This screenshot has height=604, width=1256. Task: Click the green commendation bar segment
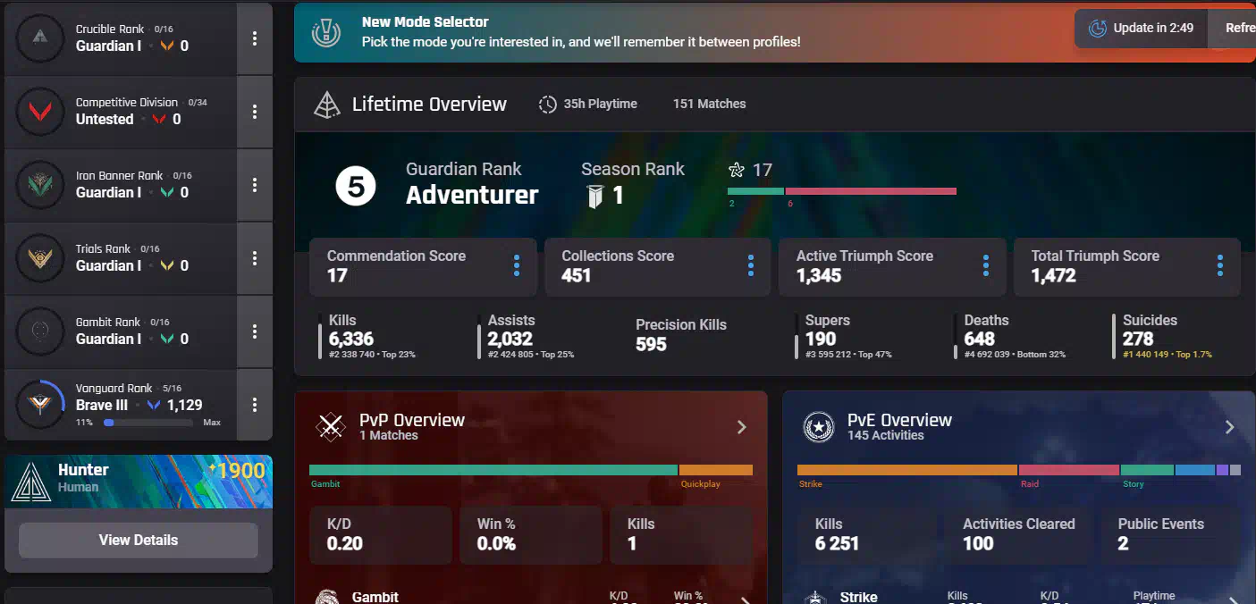[x=755, y=191]
